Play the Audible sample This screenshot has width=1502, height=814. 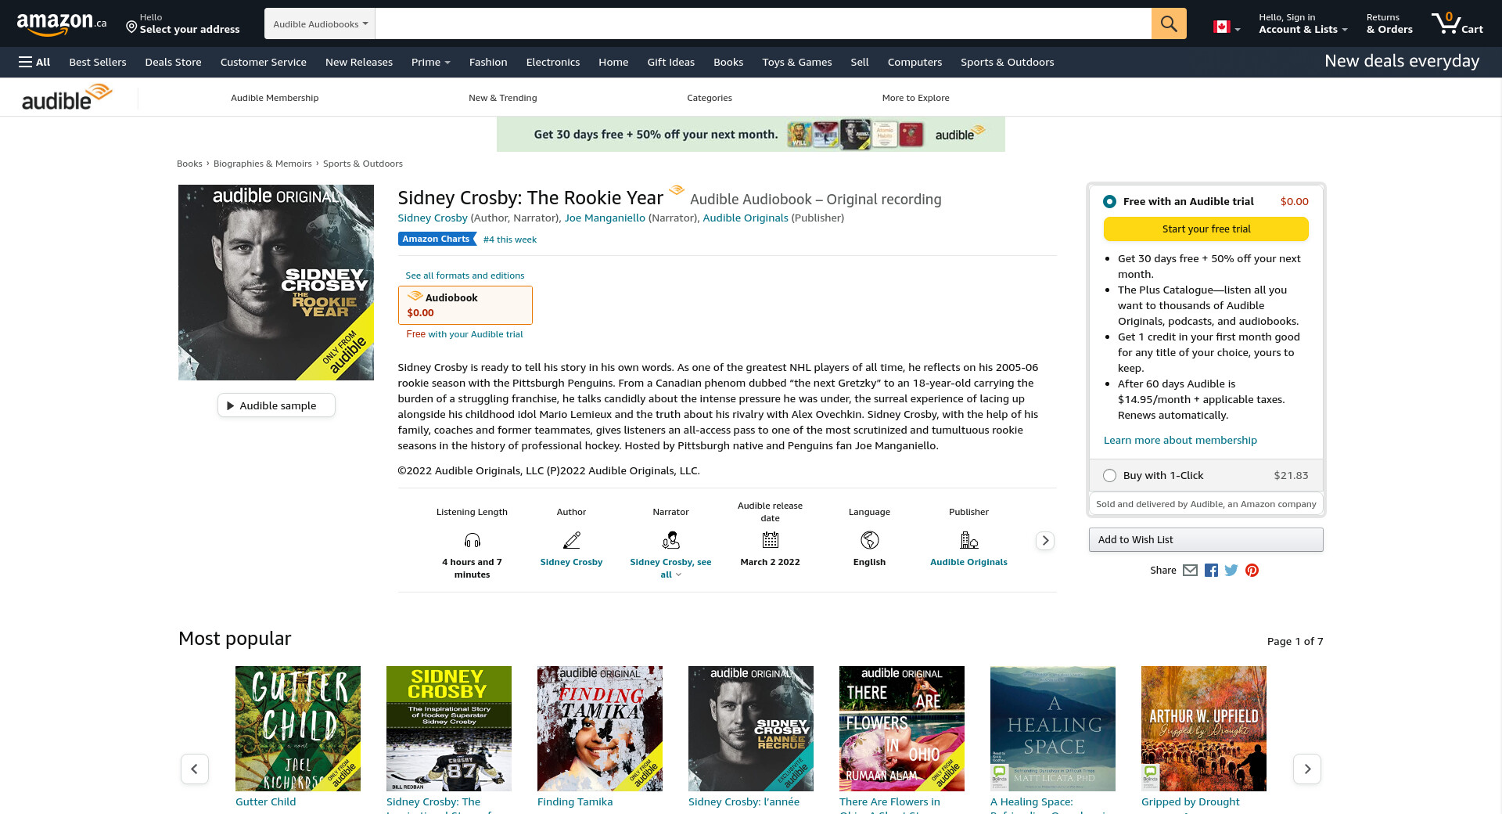(276, 405)
